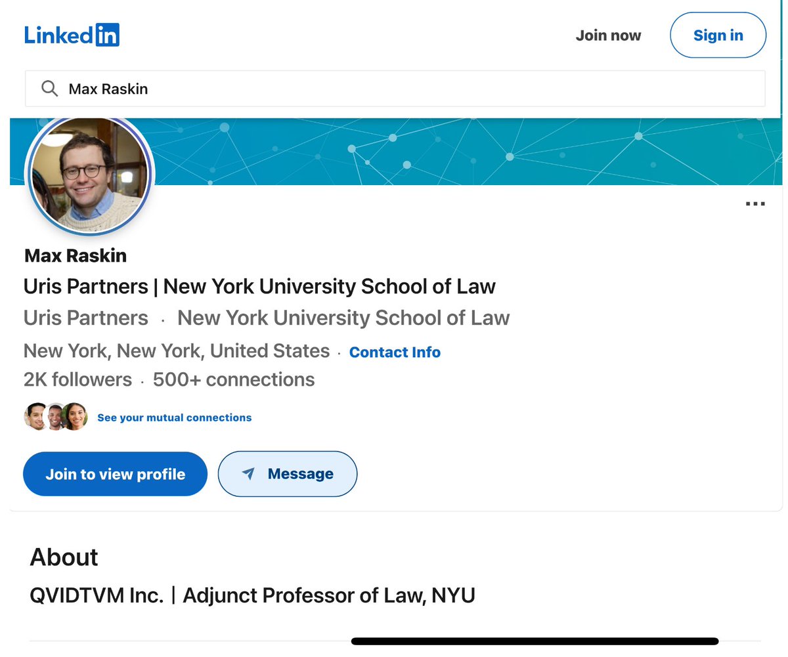
Task: Select the gray Uris Partners company text
Action: [86, 318]
